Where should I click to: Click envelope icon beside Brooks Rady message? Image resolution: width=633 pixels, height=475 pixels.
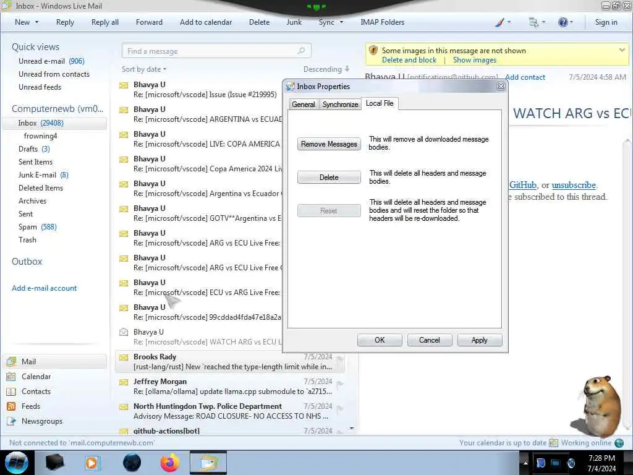[x=124, y=357]
